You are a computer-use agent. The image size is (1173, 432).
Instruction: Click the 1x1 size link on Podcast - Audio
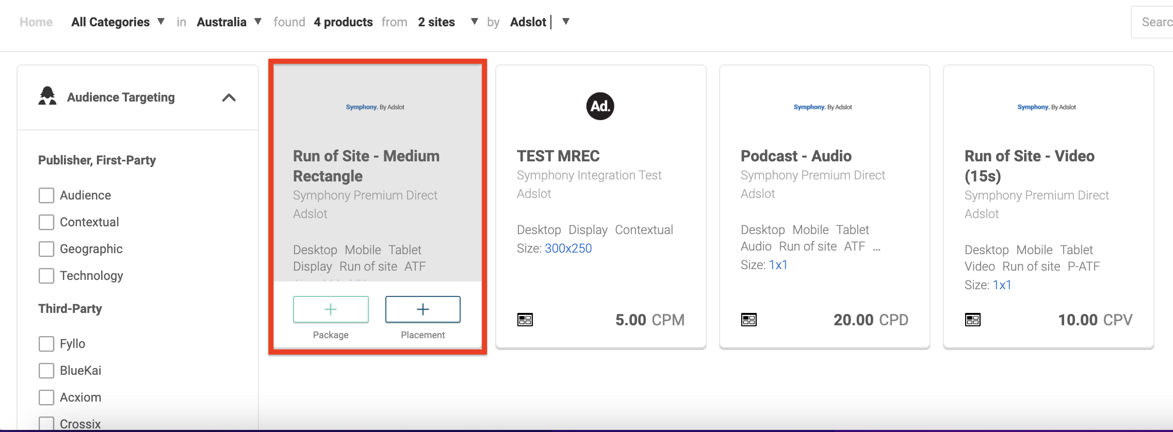point(778,265)
